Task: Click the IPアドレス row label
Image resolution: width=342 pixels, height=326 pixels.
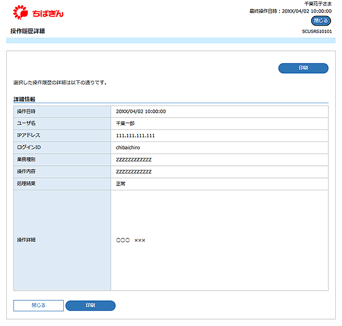Action: 28,136
